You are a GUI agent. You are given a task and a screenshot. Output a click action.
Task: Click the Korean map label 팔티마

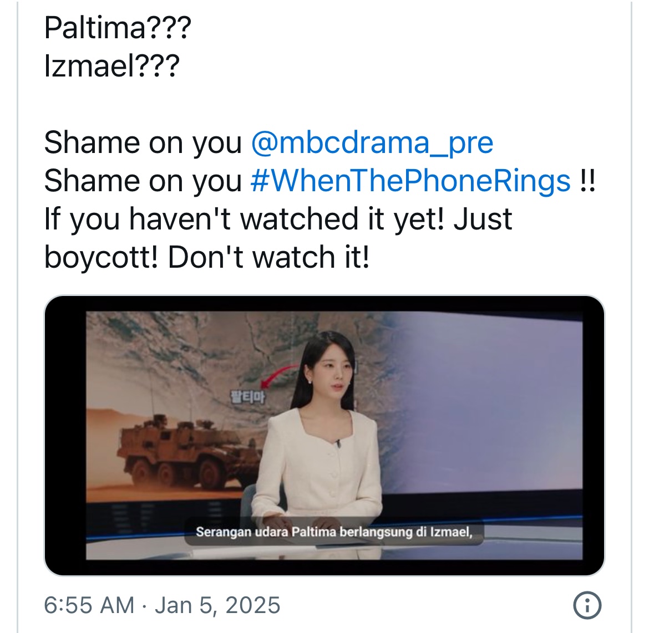tap(247, 397)
